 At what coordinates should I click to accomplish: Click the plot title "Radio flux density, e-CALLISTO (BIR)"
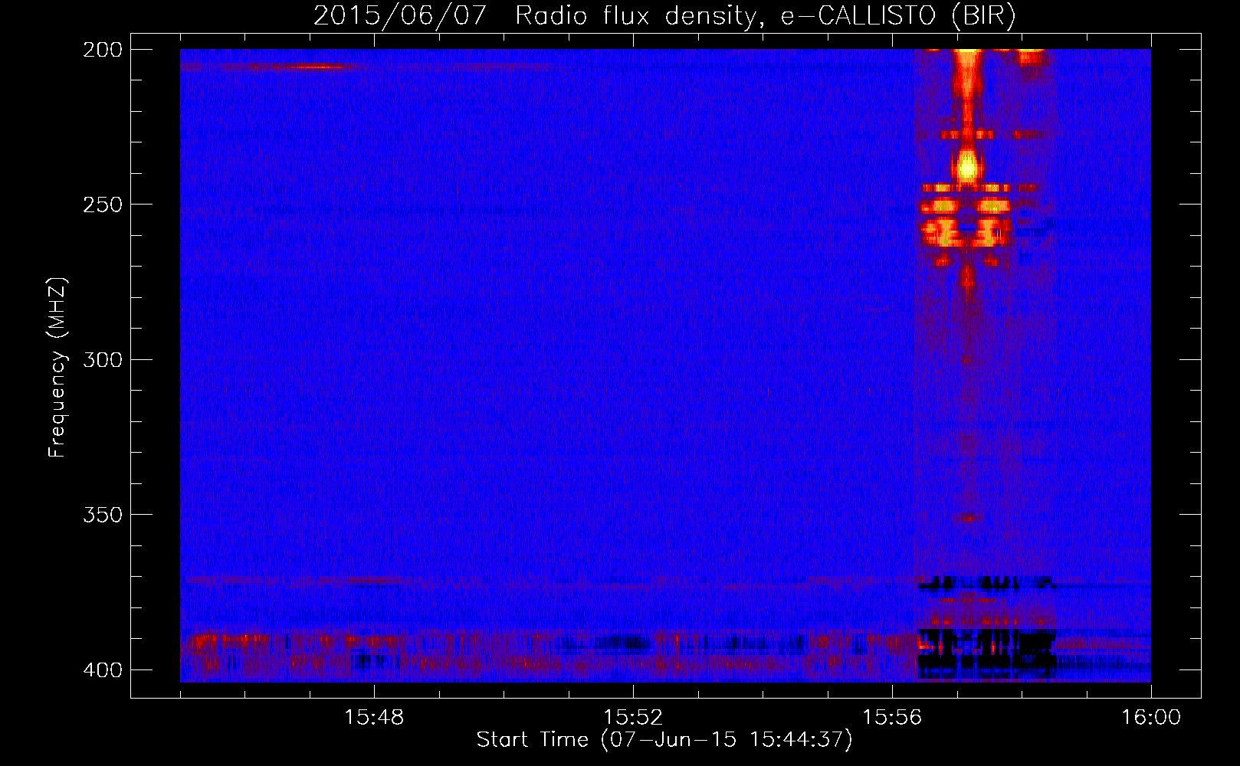765,16
